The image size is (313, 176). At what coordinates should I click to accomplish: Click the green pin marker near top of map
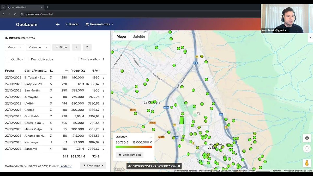tap(185, 52)
